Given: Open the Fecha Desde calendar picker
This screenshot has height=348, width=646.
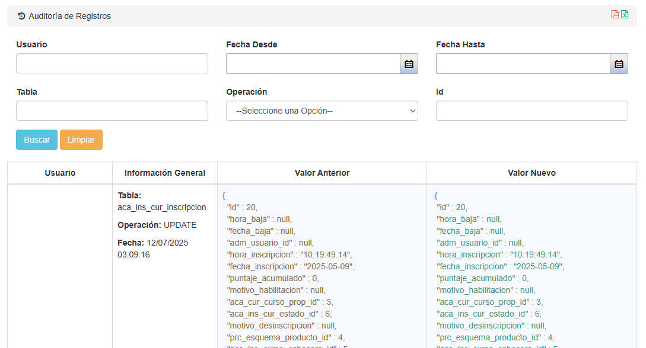Looking at the screenshot, I should 409,64.
